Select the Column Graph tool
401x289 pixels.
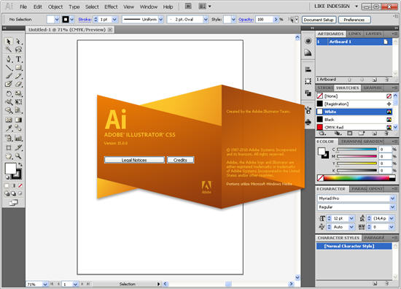(18, 139)
